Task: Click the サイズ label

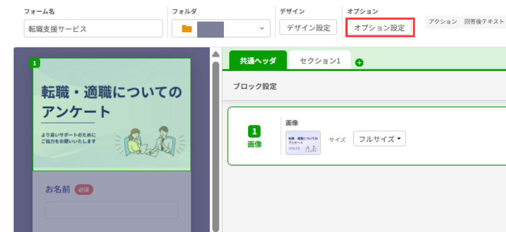Action: point(337,140)
